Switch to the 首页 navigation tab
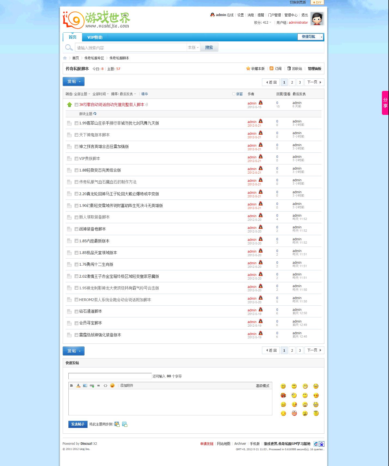The image size is (389, 466). click(x=73, y=37)
